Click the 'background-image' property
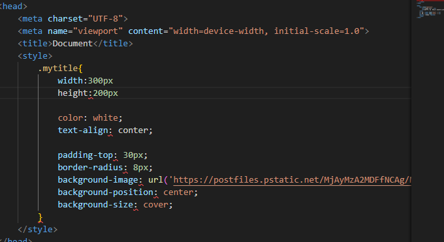The image size is (444, 242). point(98,180)
